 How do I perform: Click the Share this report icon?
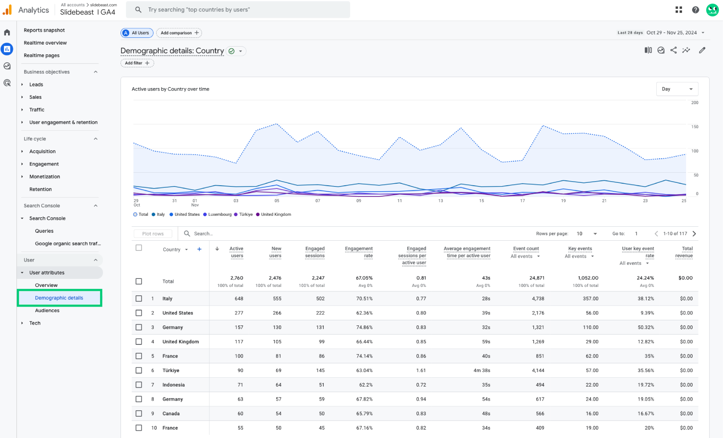674,50
